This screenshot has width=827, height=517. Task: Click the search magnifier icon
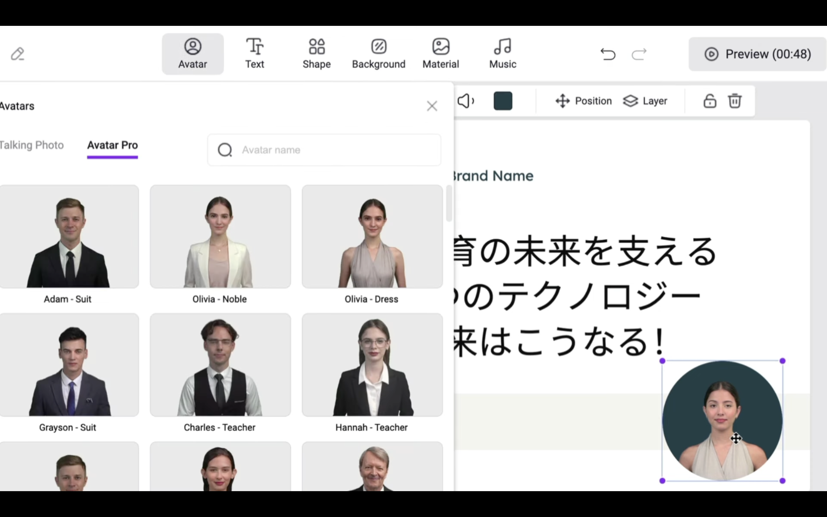pyautogui.click(x=225, y=150)
